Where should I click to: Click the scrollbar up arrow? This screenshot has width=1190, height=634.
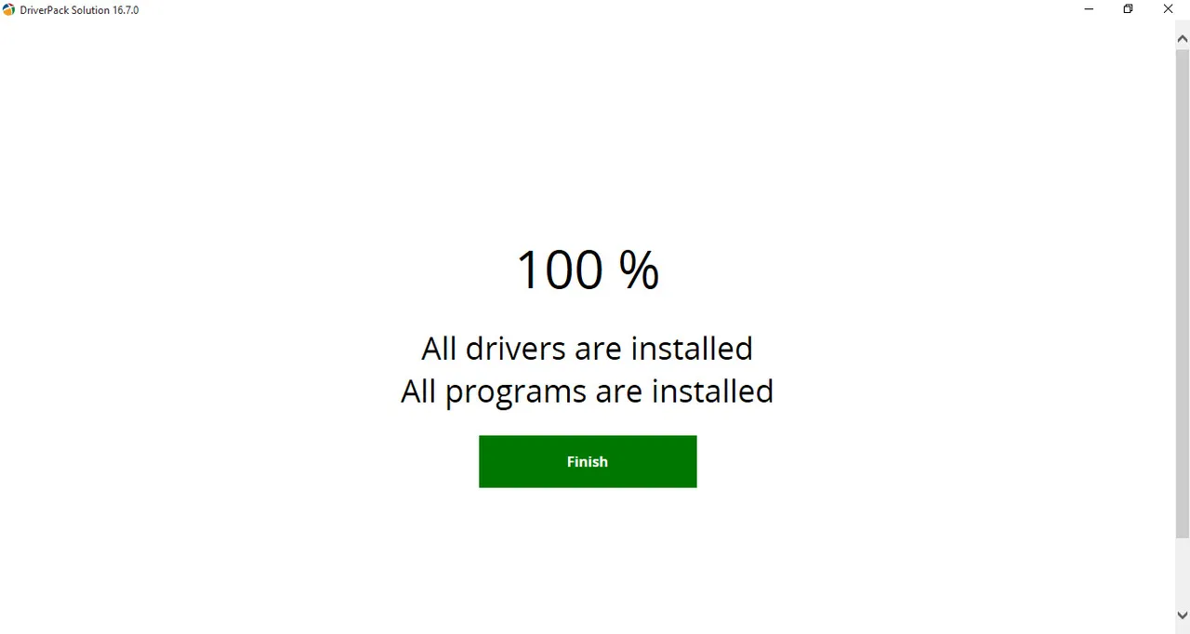pos(1183,39)
